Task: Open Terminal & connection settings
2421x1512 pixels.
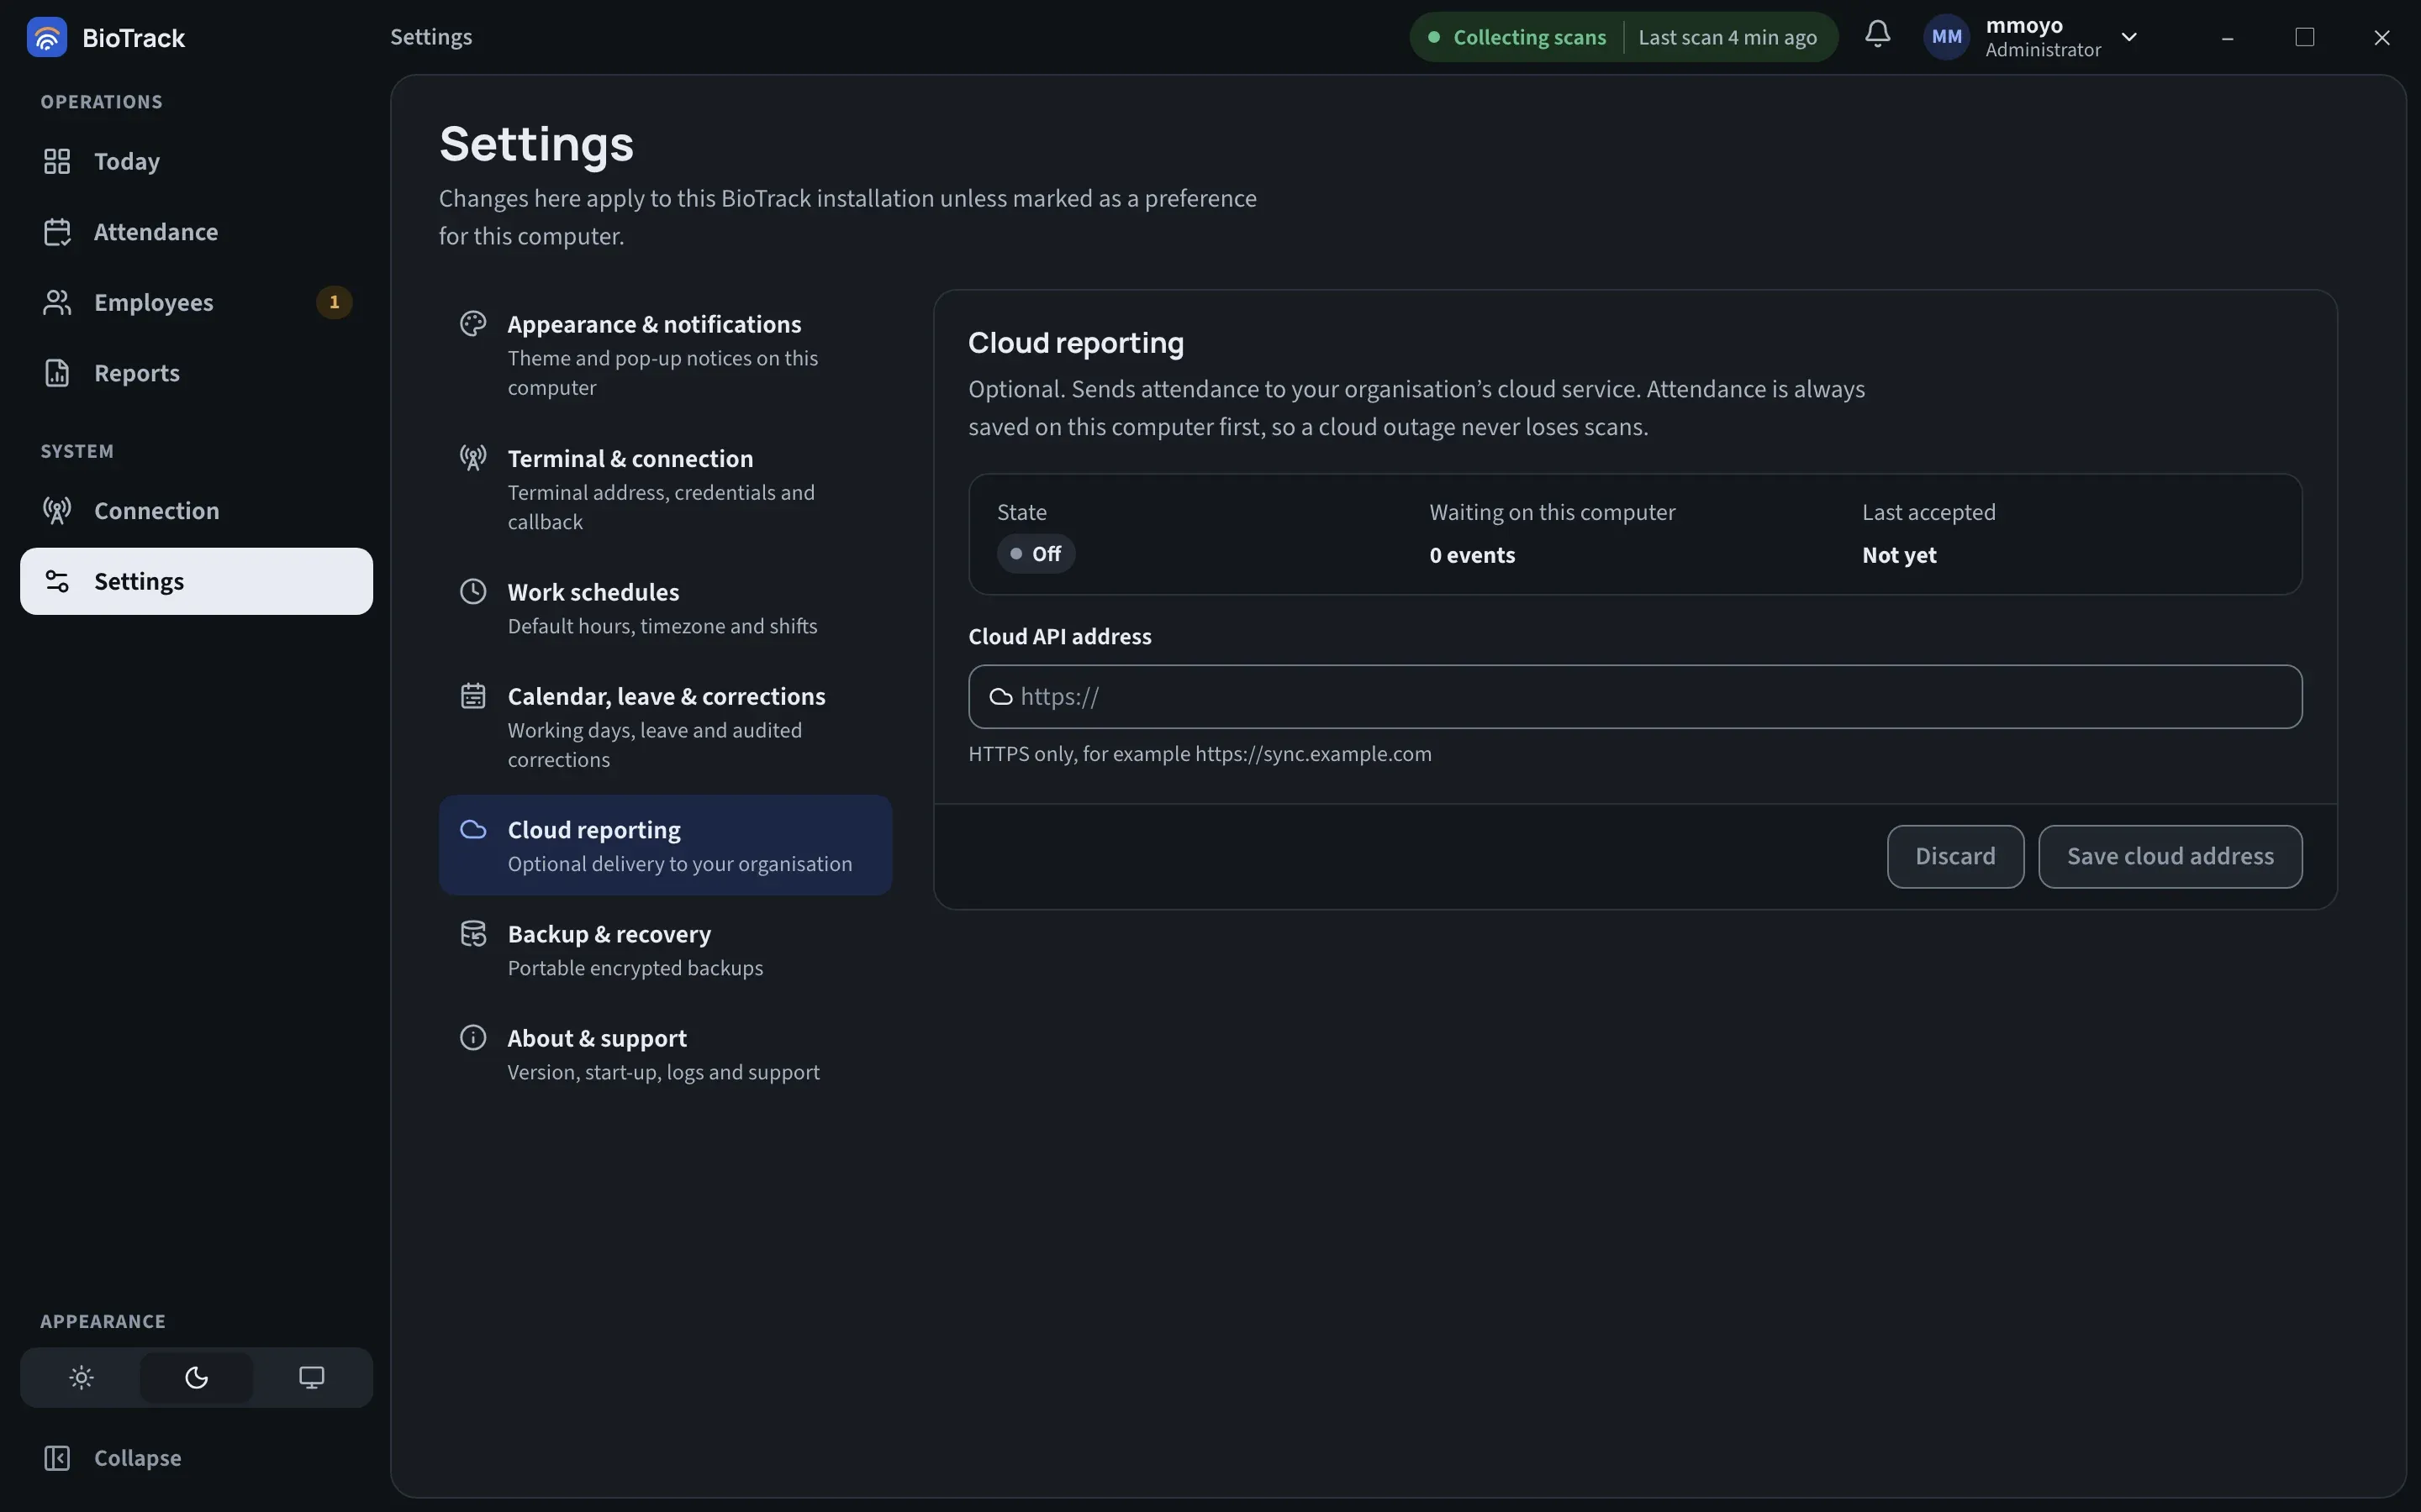Action: tap(665, 489)
